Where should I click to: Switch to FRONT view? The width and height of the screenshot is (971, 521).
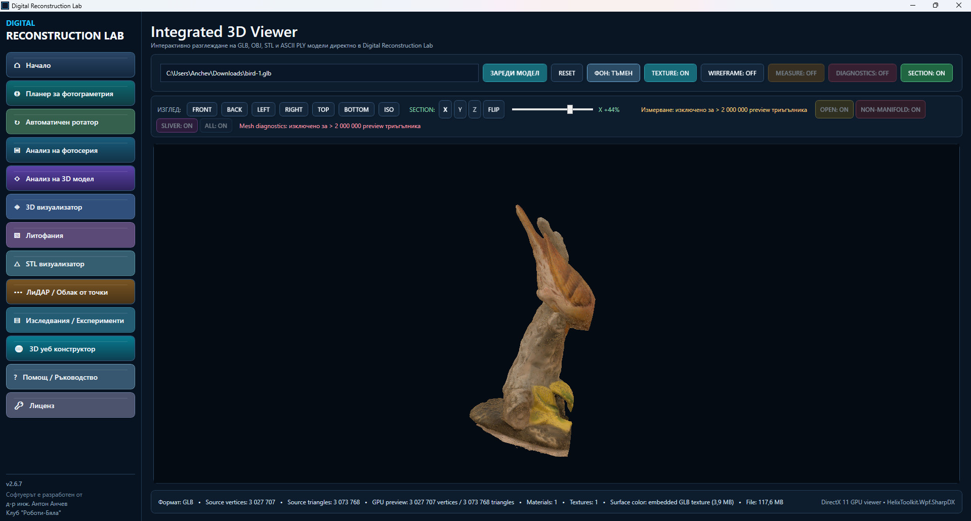(202, 109)
